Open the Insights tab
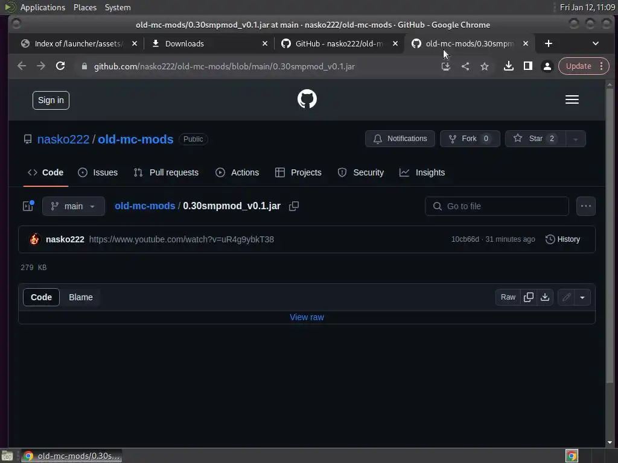 tap(422, 172)
